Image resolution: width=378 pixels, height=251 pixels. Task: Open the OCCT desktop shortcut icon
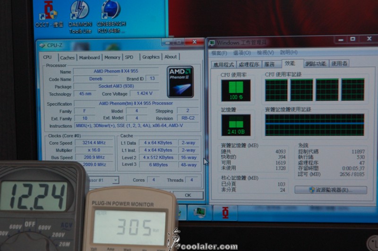point(49,14)
